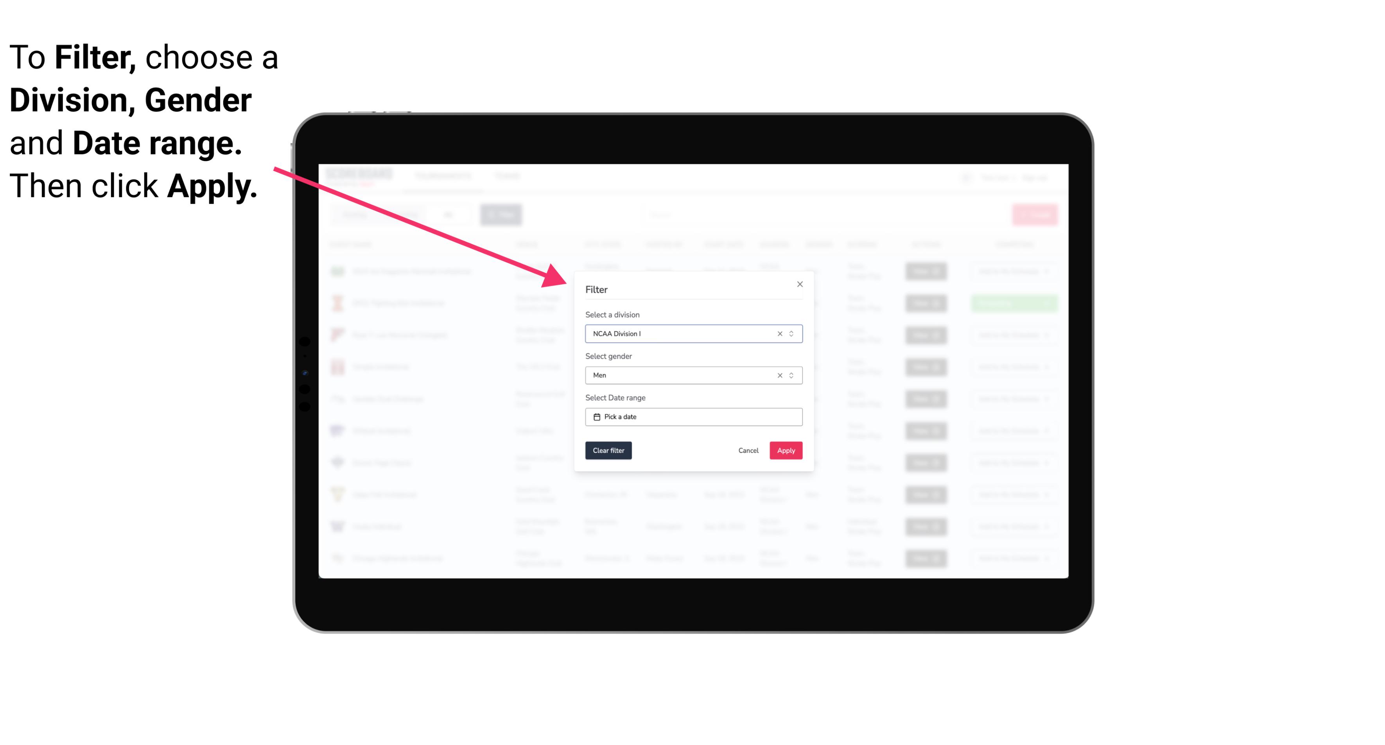The width and height of the screenshot is (1385, 745).
Task: Click the Cancel menu option in dialog
Action: (x=749, y=451)
